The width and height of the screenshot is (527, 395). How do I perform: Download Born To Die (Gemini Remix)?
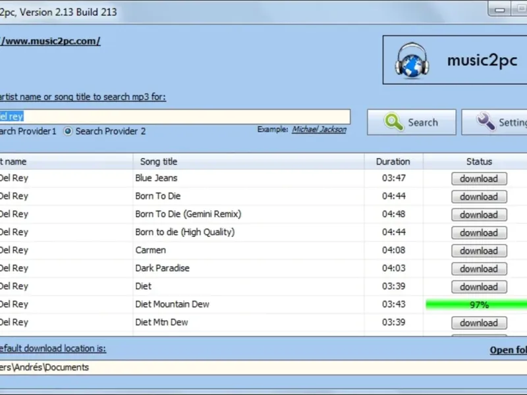click(x=479, y=215)
